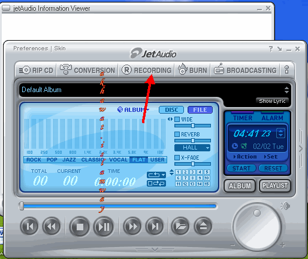Expand the Default Album selector arrows

(286, 90)
